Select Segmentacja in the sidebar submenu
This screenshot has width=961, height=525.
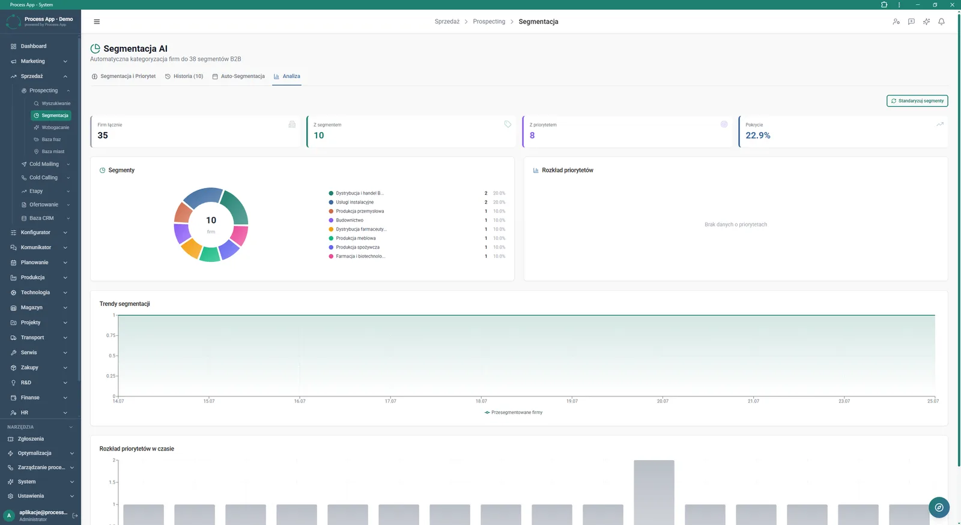[51, 115]
